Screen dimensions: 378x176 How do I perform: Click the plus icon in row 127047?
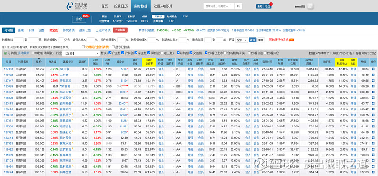point(373,80)
